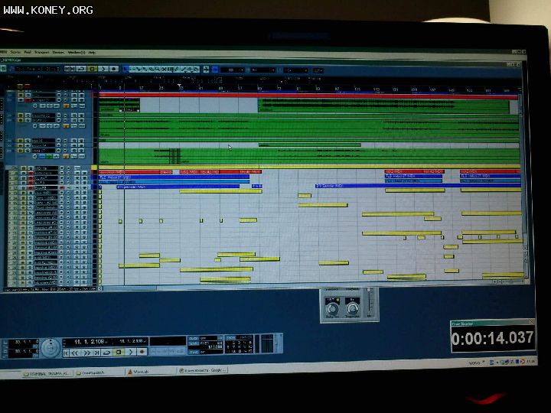Click Fast Forward on the Transport panel
551x413 pixels.
pyautogui.click(x=86, y=353)
